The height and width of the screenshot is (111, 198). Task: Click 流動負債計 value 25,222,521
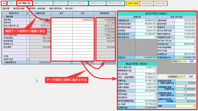(185, 20)
